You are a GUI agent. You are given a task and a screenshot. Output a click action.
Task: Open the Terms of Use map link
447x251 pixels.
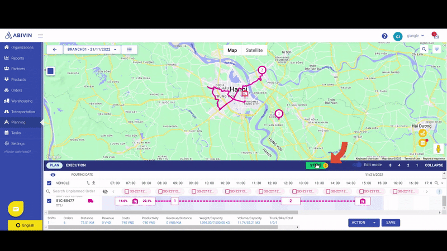pos(412,158)
